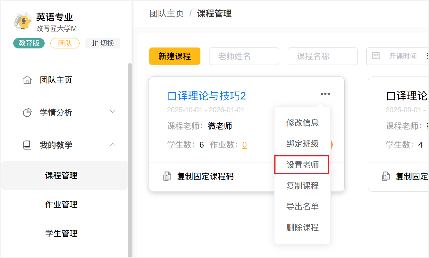Click the calendar icon in 开课时间 field

376,56
